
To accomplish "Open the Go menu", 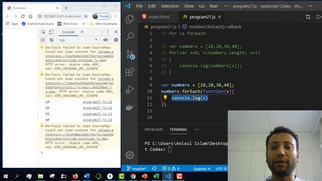I will (202, 6).
